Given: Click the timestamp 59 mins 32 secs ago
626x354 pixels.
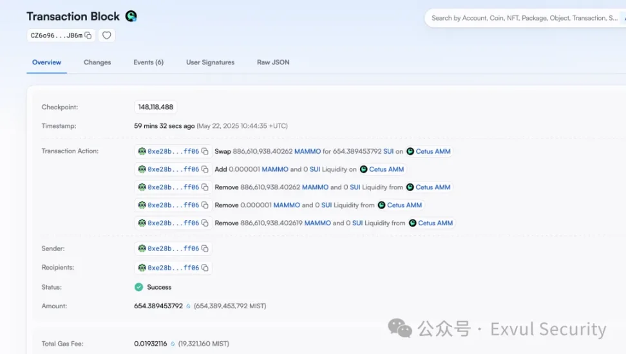Looking at the screenshot, I should click(x=164, y=126).
